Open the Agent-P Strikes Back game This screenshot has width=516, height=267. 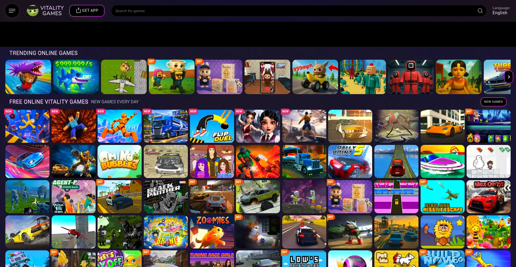click(x=74, y=197)
